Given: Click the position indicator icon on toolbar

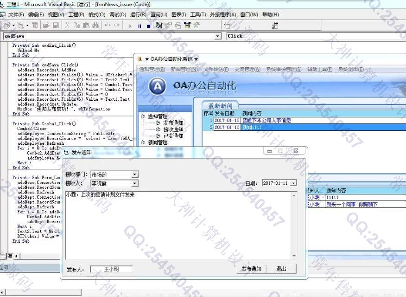Looking at the screenshot, I should click(228, 26).
